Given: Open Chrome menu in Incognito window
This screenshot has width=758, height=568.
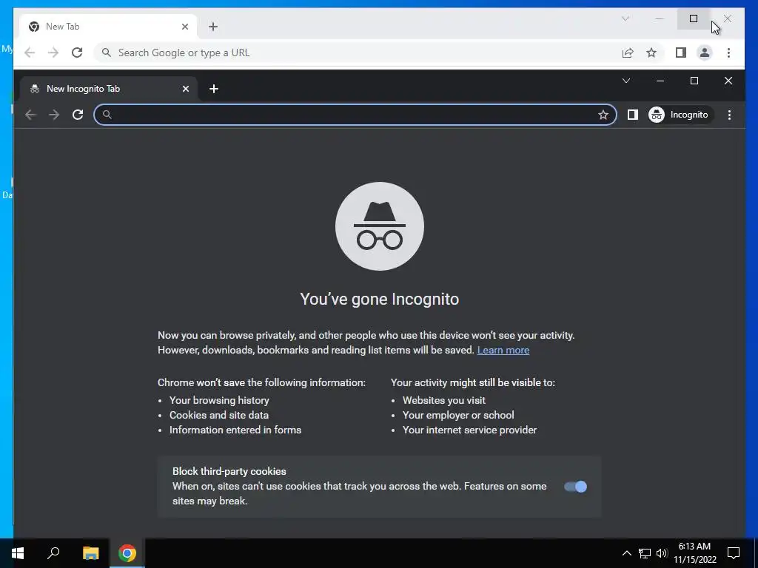Looking at the screenshot, I should pyautogui.click(x=729, y=115).
